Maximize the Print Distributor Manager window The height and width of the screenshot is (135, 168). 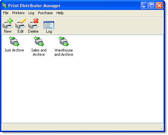(152, 6)
